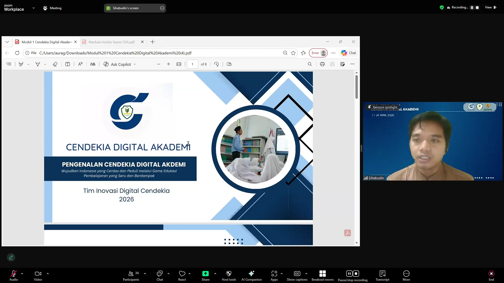Rotate the PDF page

pos(216,64)
